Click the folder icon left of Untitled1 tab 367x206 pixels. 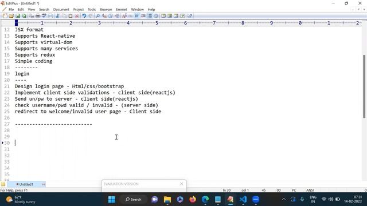click(3, 184)
